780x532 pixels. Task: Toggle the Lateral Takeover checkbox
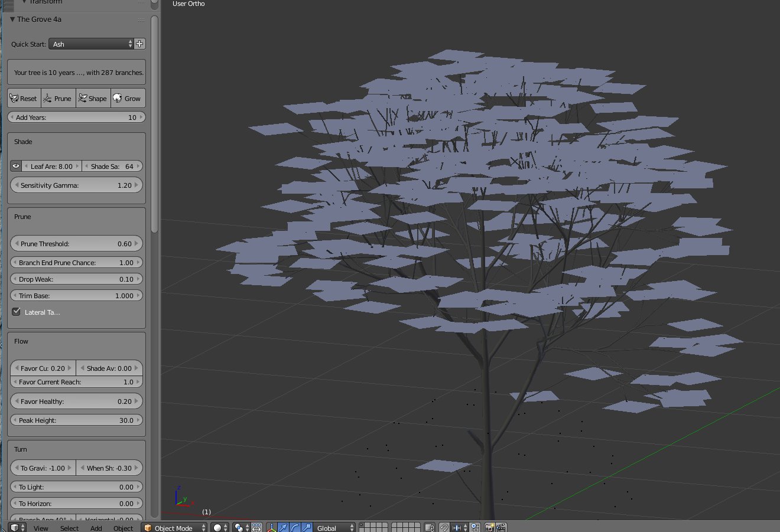(x=17, y=312)
